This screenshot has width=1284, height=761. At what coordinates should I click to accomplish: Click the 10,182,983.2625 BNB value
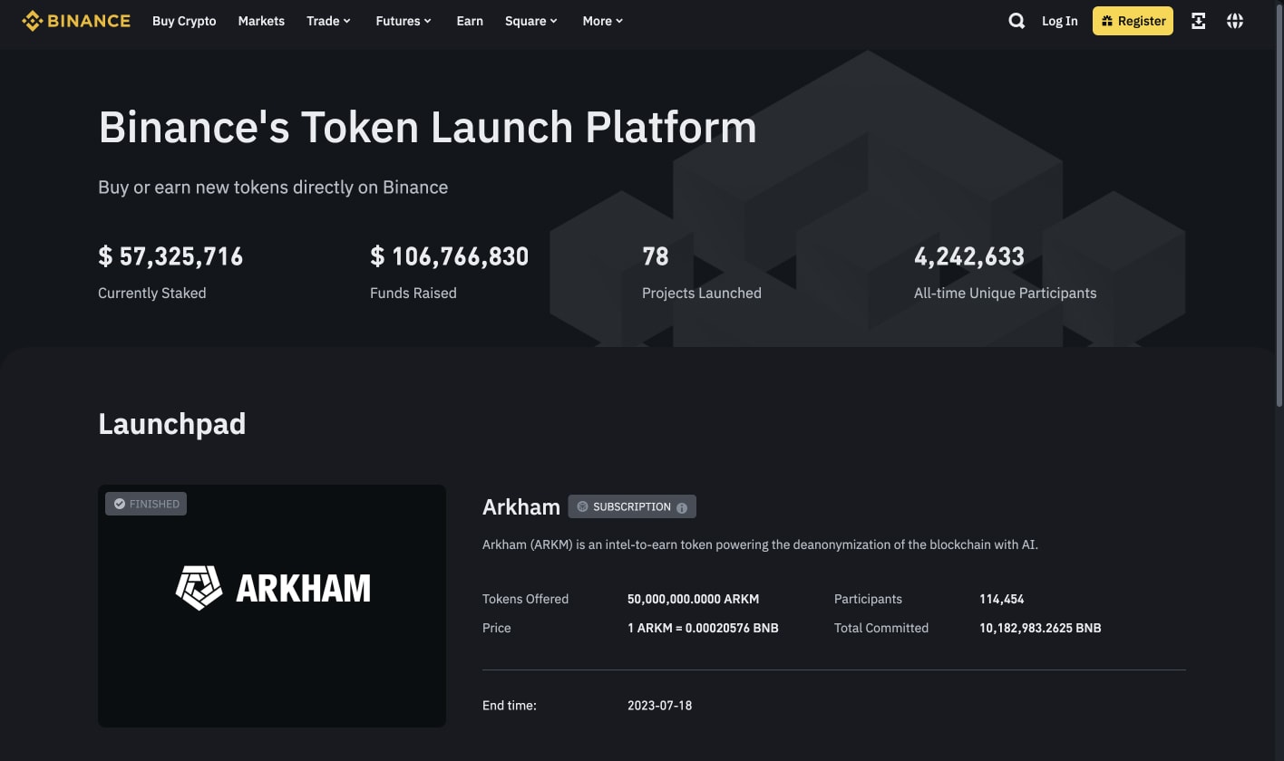tap(1040, 628)
